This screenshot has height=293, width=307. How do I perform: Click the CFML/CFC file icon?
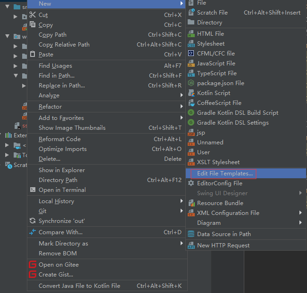click(191, 53)
